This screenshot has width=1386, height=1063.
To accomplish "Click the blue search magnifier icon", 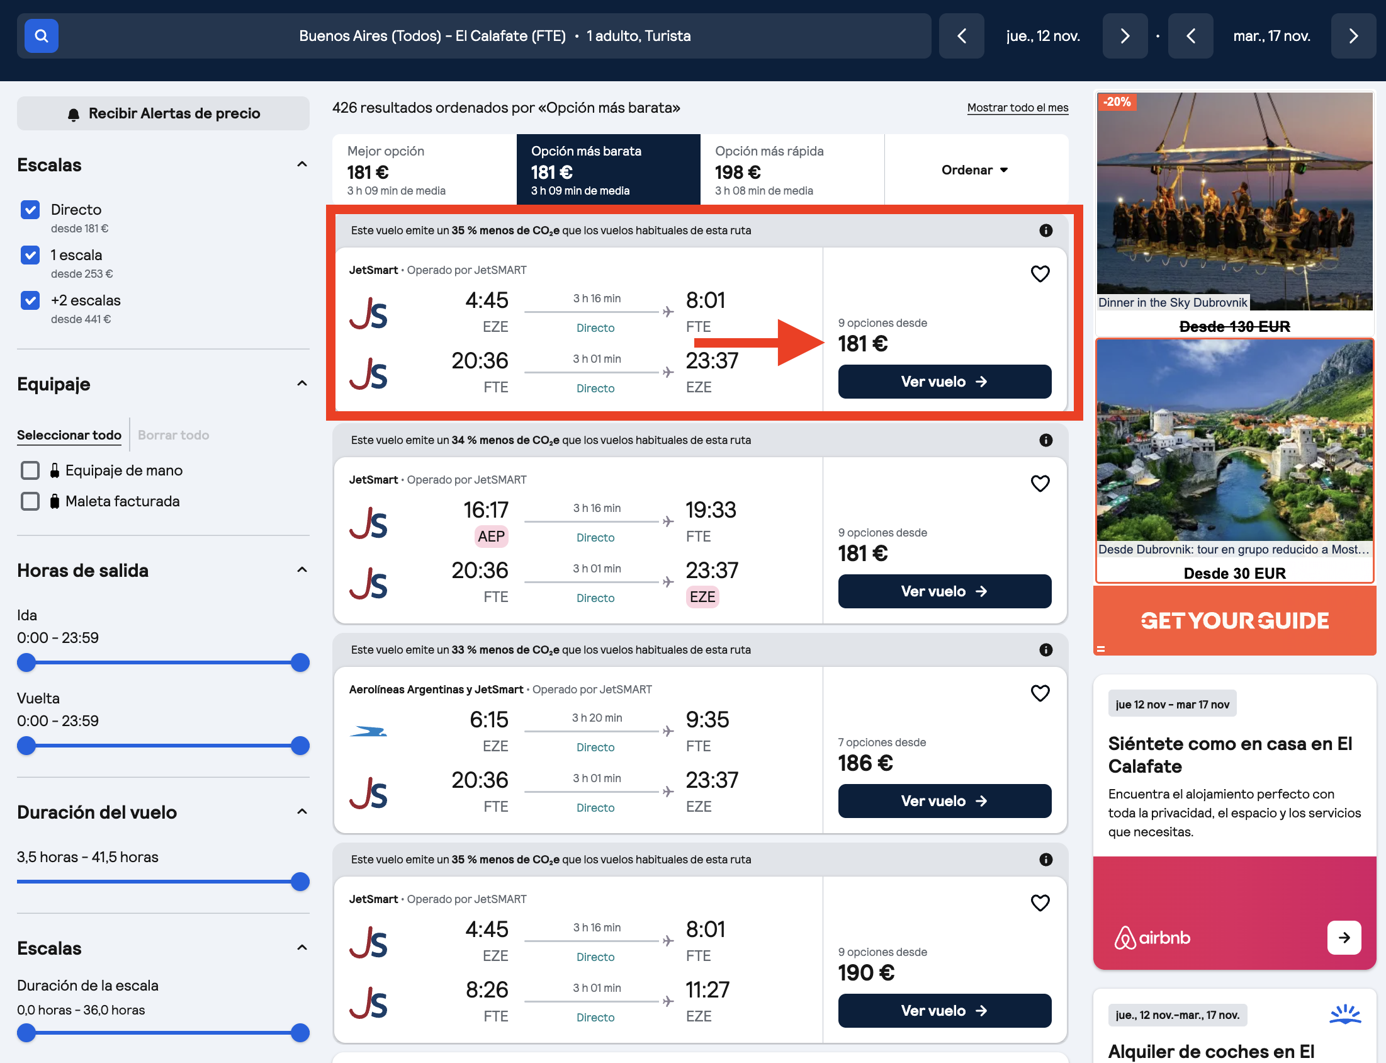I will 41,36.
